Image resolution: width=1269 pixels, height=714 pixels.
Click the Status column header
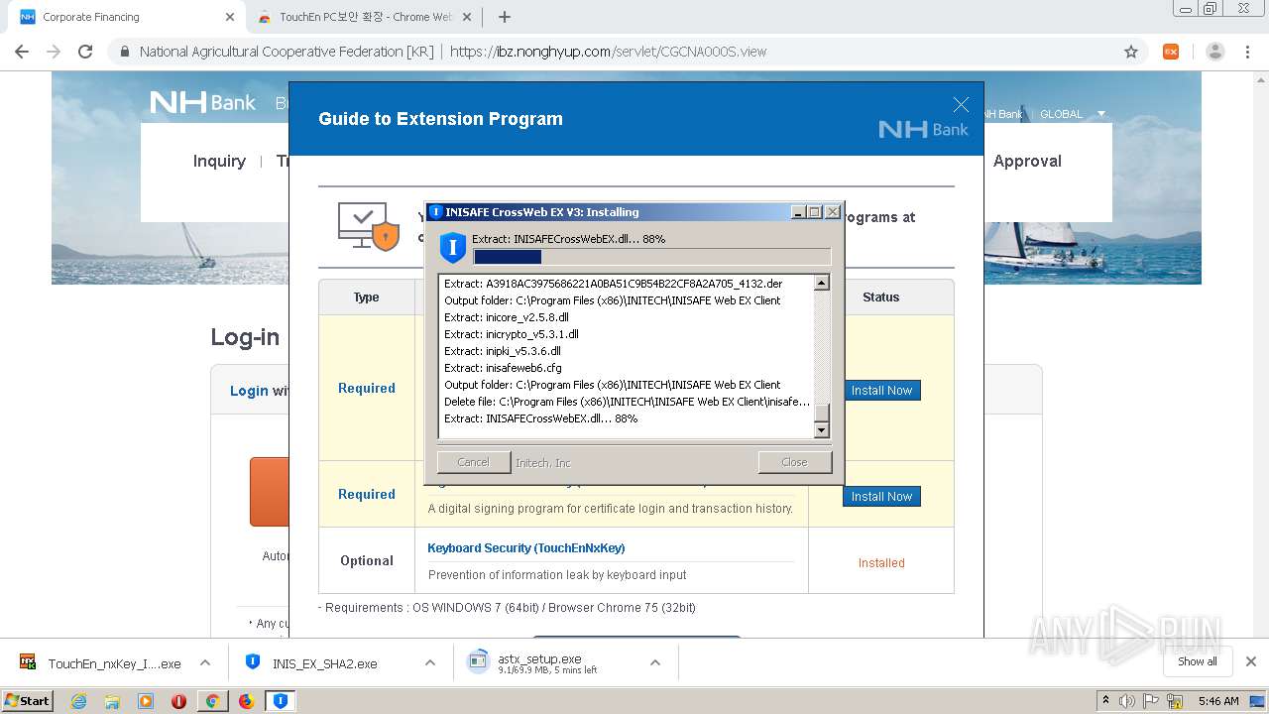click(880, 297)
